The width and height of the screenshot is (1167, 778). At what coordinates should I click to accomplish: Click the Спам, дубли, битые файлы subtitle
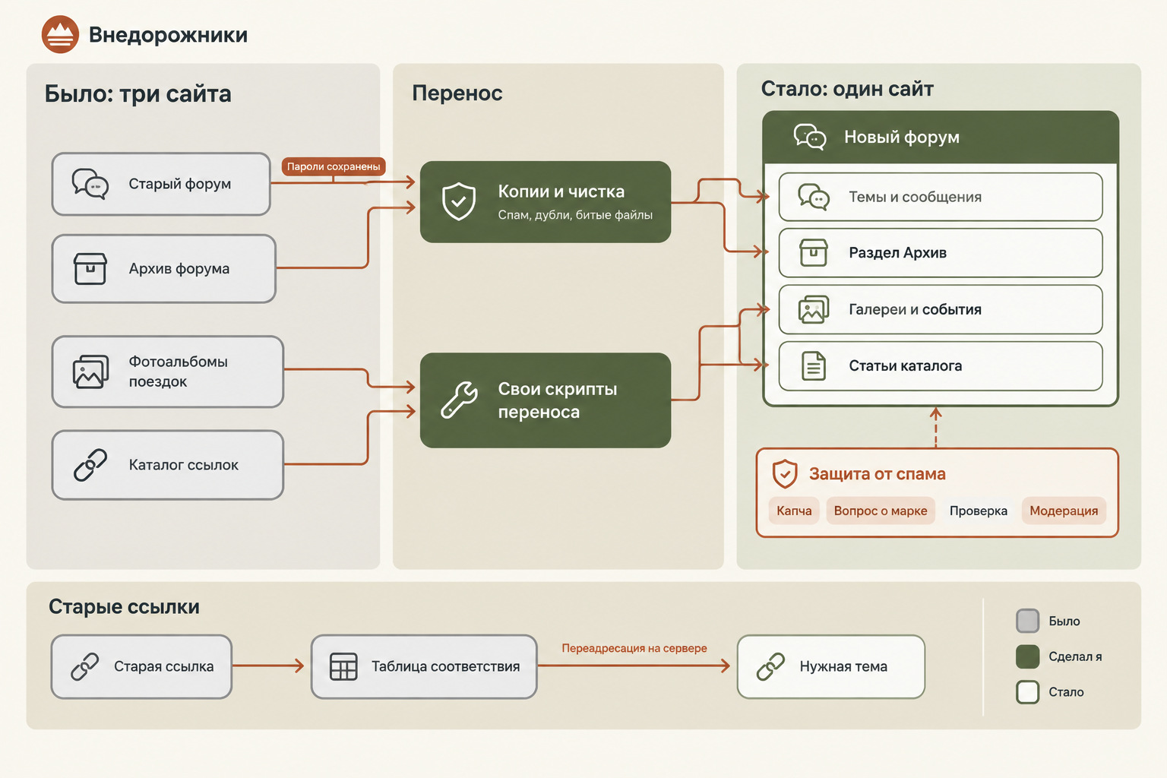click(x=575, y=215)
